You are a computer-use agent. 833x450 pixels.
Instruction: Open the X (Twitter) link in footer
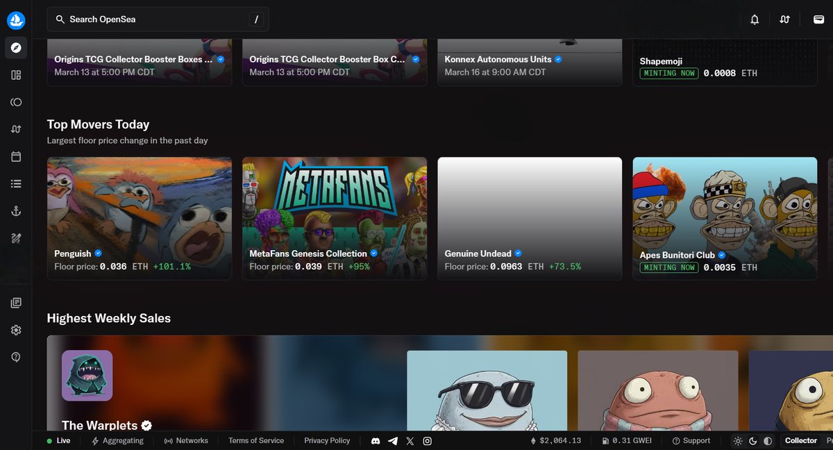[x=410, y=441]
